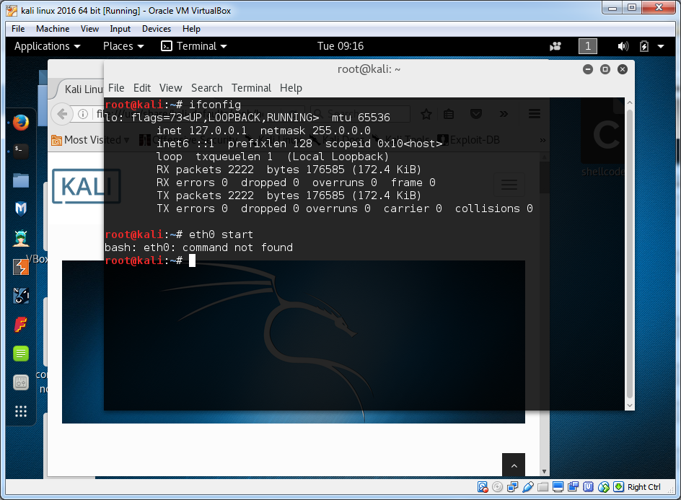Launch Metasploit from the dock
The width and height of the screenshot is (681, 500).
tap(20, 209)
